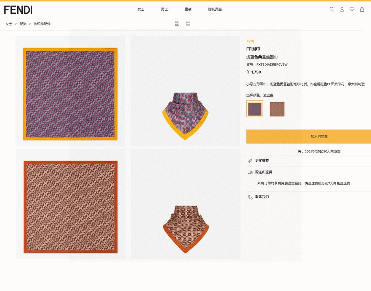Screen dimensions: 371x291
Task: Select the light blue color swatch
Action: click(x=255, y=109)
